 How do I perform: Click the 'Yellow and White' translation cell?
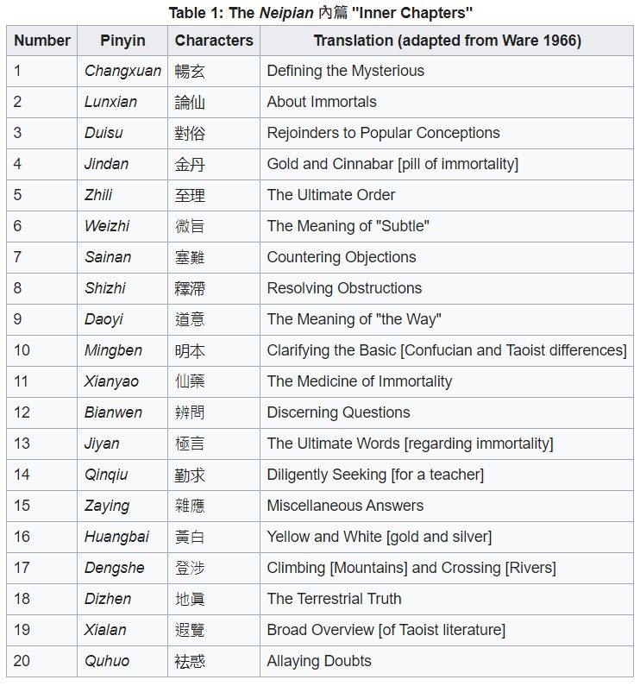click(x=379, y=537)
